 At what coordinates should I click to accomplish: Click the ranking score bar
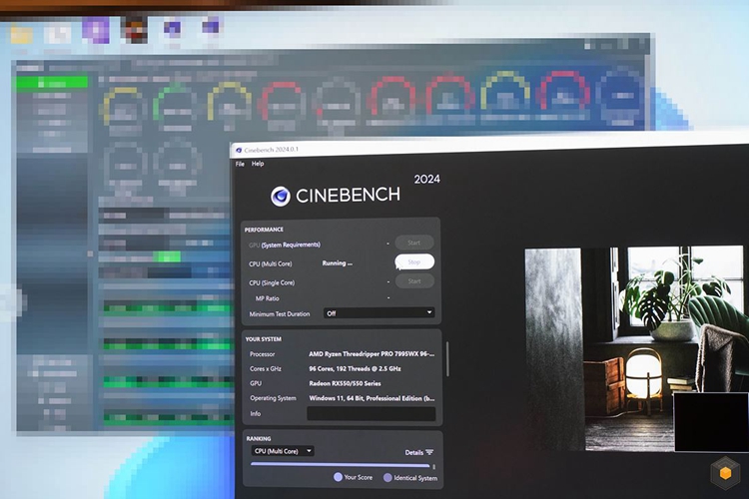[x=341, y=465]
